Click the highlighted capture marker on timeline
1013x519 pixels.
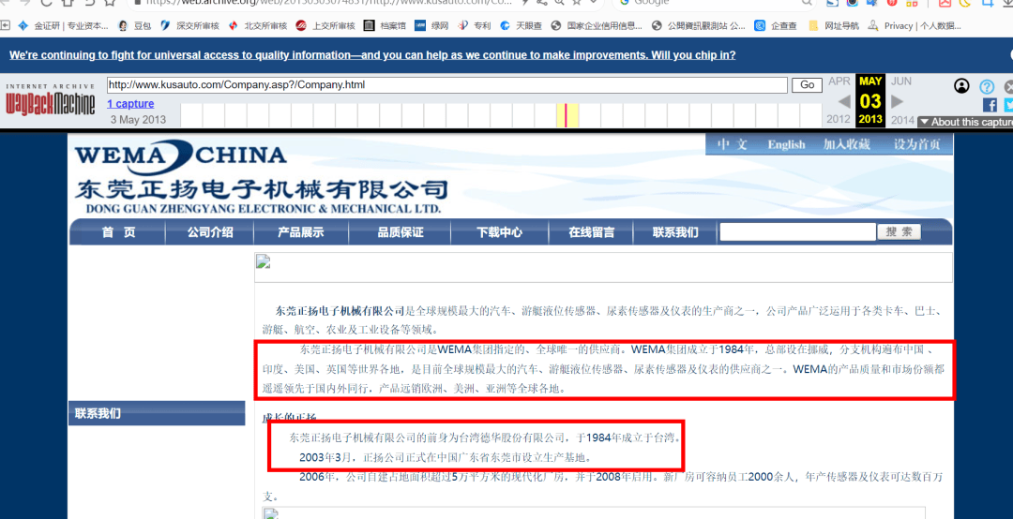(566, 115)
